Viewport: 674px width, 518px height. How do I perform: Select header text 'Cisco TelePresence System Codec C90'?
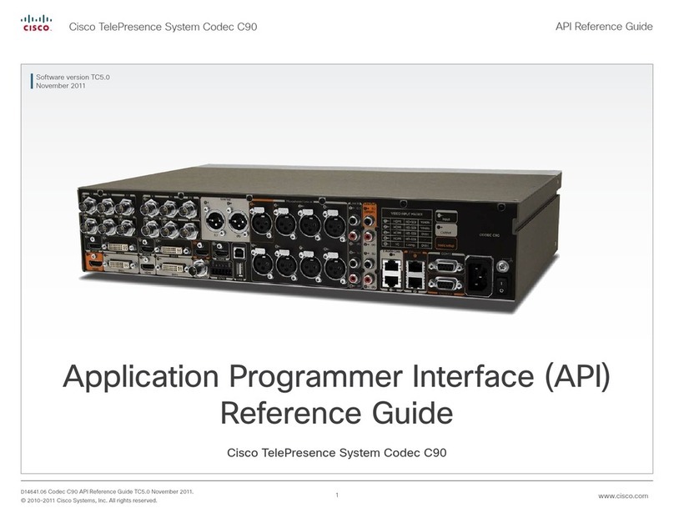point(163,27)
